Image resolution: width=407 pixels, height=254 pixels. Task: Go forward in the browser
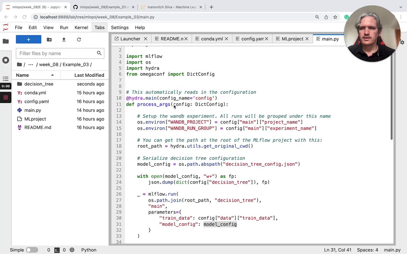pyautogui.click(x=15, y=17)
